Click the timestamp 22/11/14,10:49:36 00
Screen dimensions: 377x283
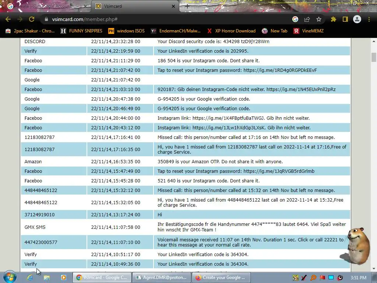tap(115, 264)
